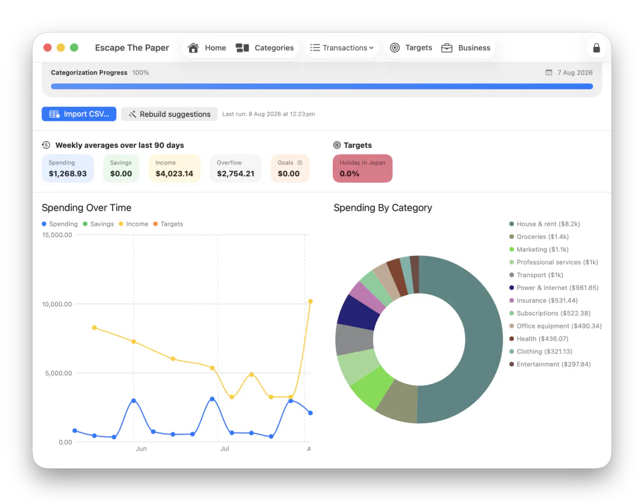Click the wand icon in Rebuild suggestions
Viewport: 644px width, 501px height.
coord(132,114)
